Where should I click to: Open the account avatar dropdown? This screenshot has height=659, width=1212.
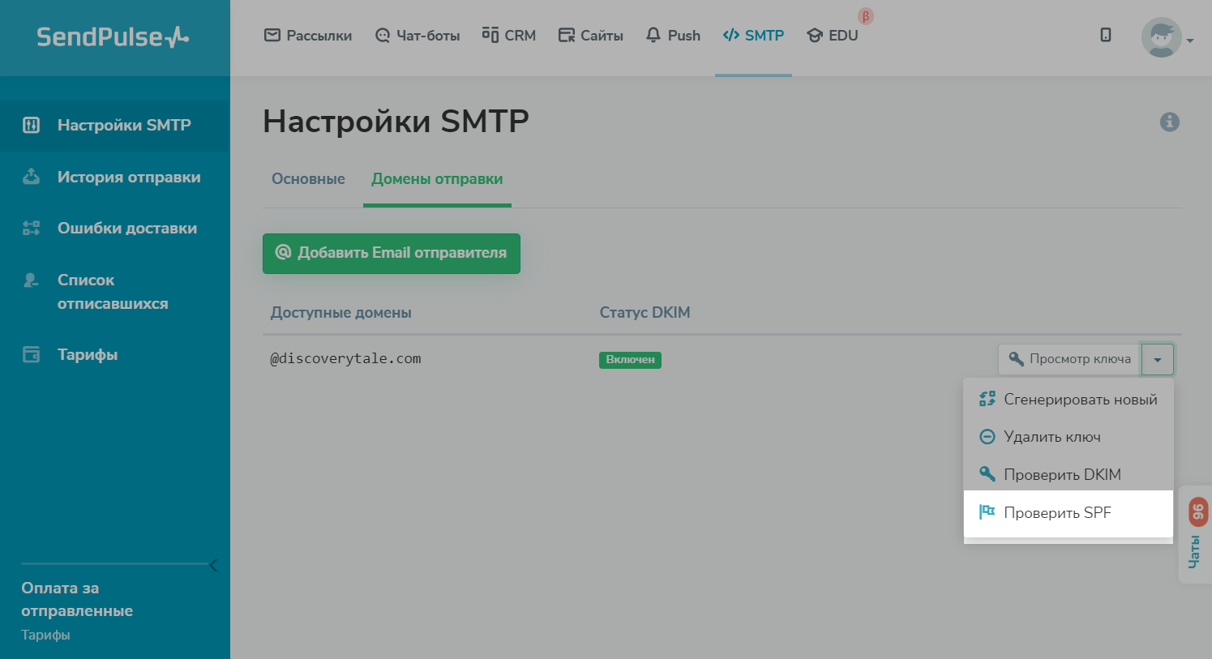(1161, 37)
